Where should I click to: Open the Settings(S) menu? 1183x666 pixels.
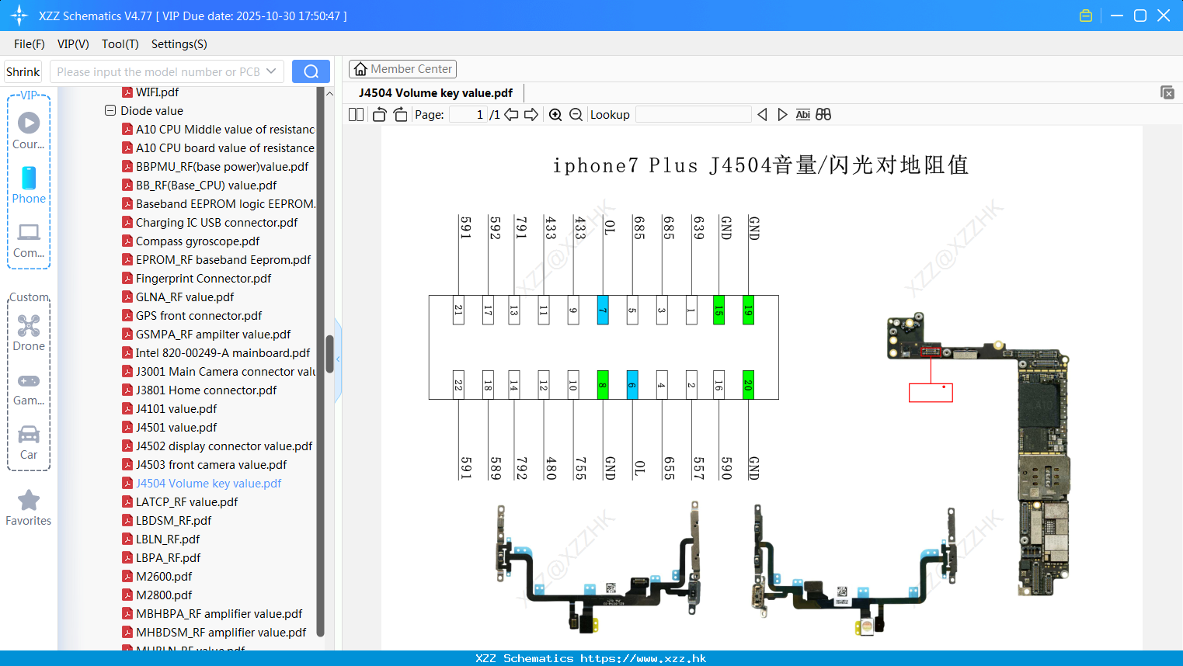[179, 44]
